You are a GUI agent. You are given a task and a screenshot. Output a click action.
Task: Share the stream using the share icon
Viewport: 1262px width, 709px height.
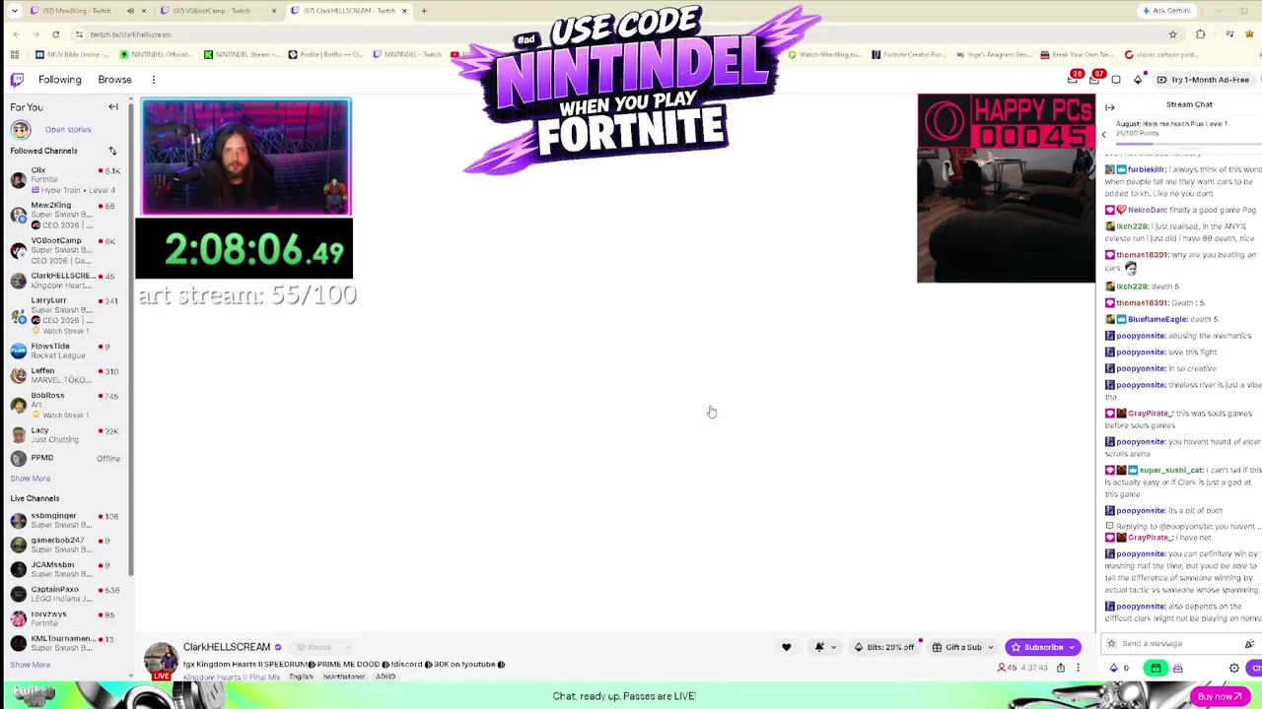pos(1061,668)
